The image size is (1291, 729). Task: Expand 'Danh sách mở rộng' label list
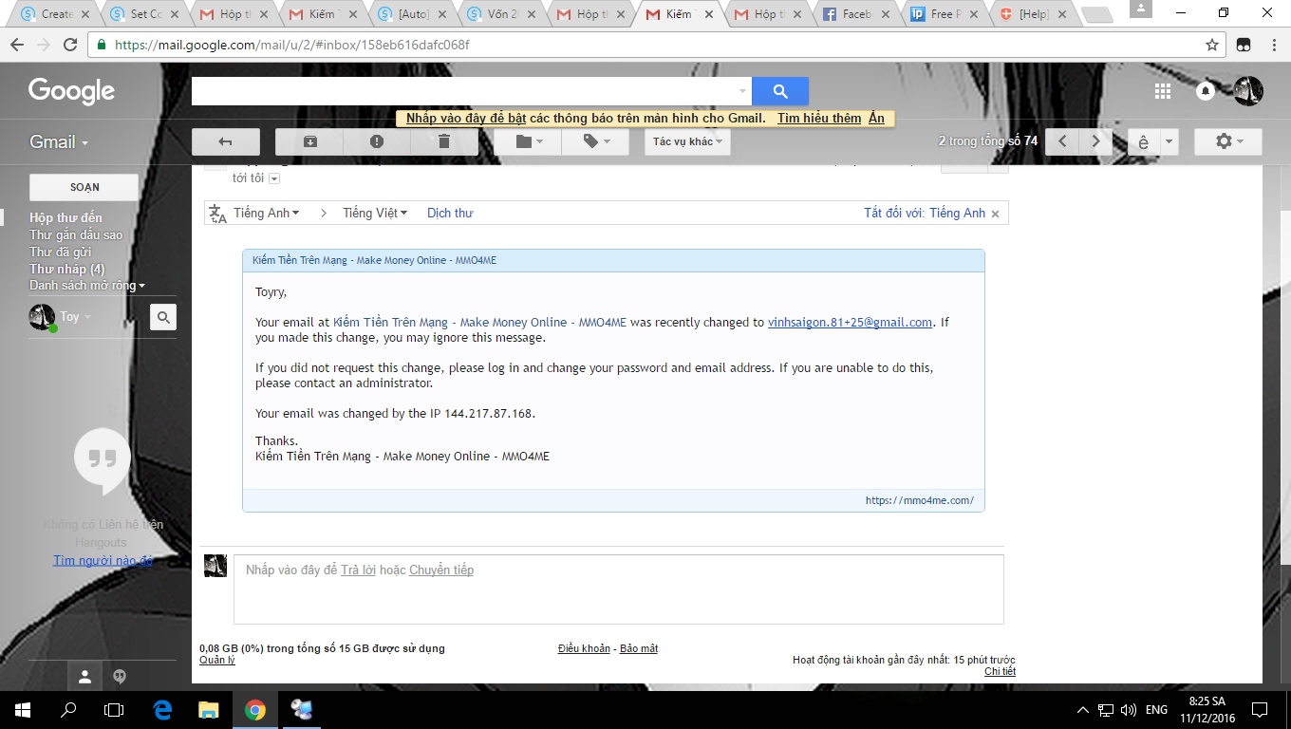click(87, 286)
